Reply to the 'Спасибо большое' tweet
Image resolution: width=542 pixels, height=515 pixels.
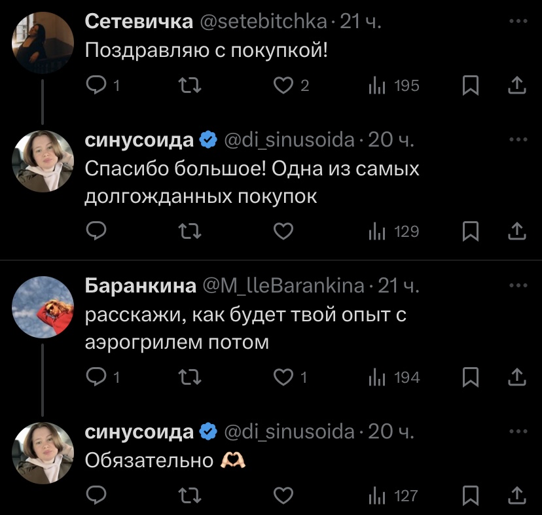tap(97, 231)
